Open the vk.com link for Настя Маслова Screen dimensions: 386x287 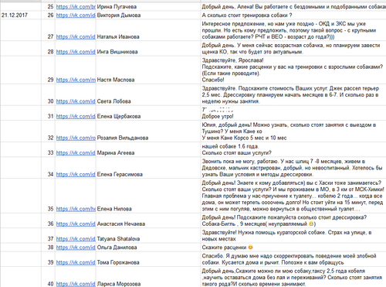coord(76,80)
